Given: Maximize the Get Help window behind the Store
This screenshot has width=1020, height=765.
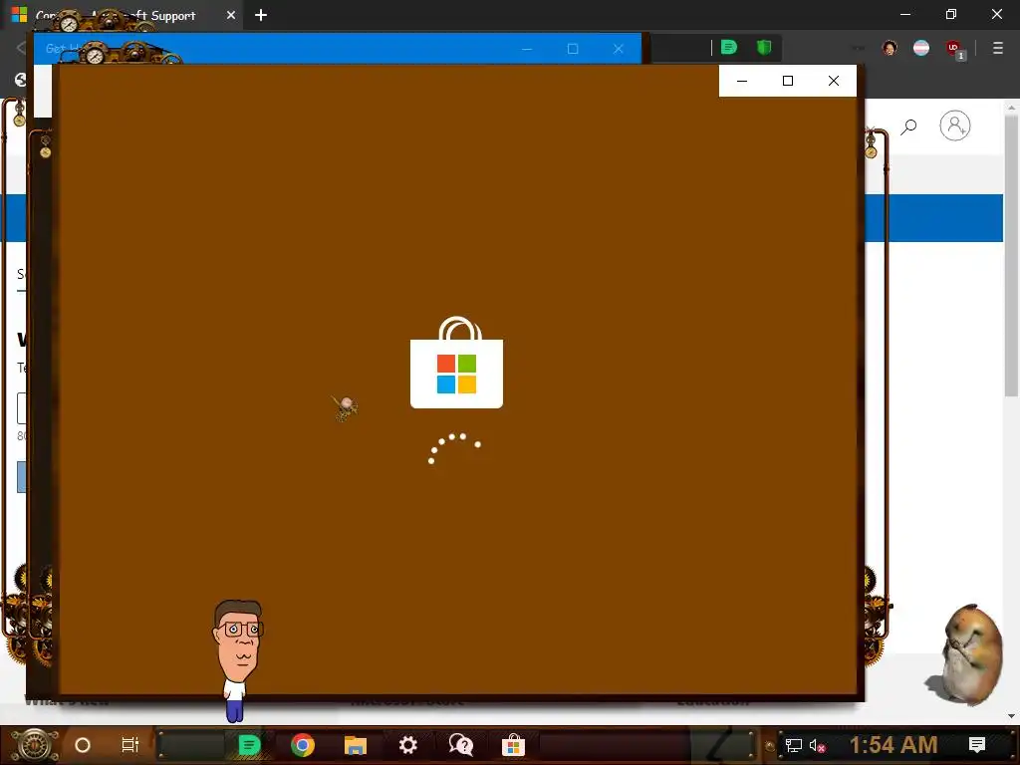Looking at the screenshot, I should tap(573, 49).
